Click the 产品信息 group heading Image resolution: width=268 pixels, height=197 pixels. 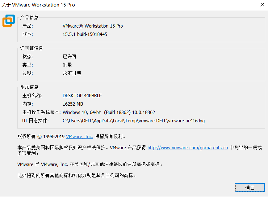(x=29, y=17)
